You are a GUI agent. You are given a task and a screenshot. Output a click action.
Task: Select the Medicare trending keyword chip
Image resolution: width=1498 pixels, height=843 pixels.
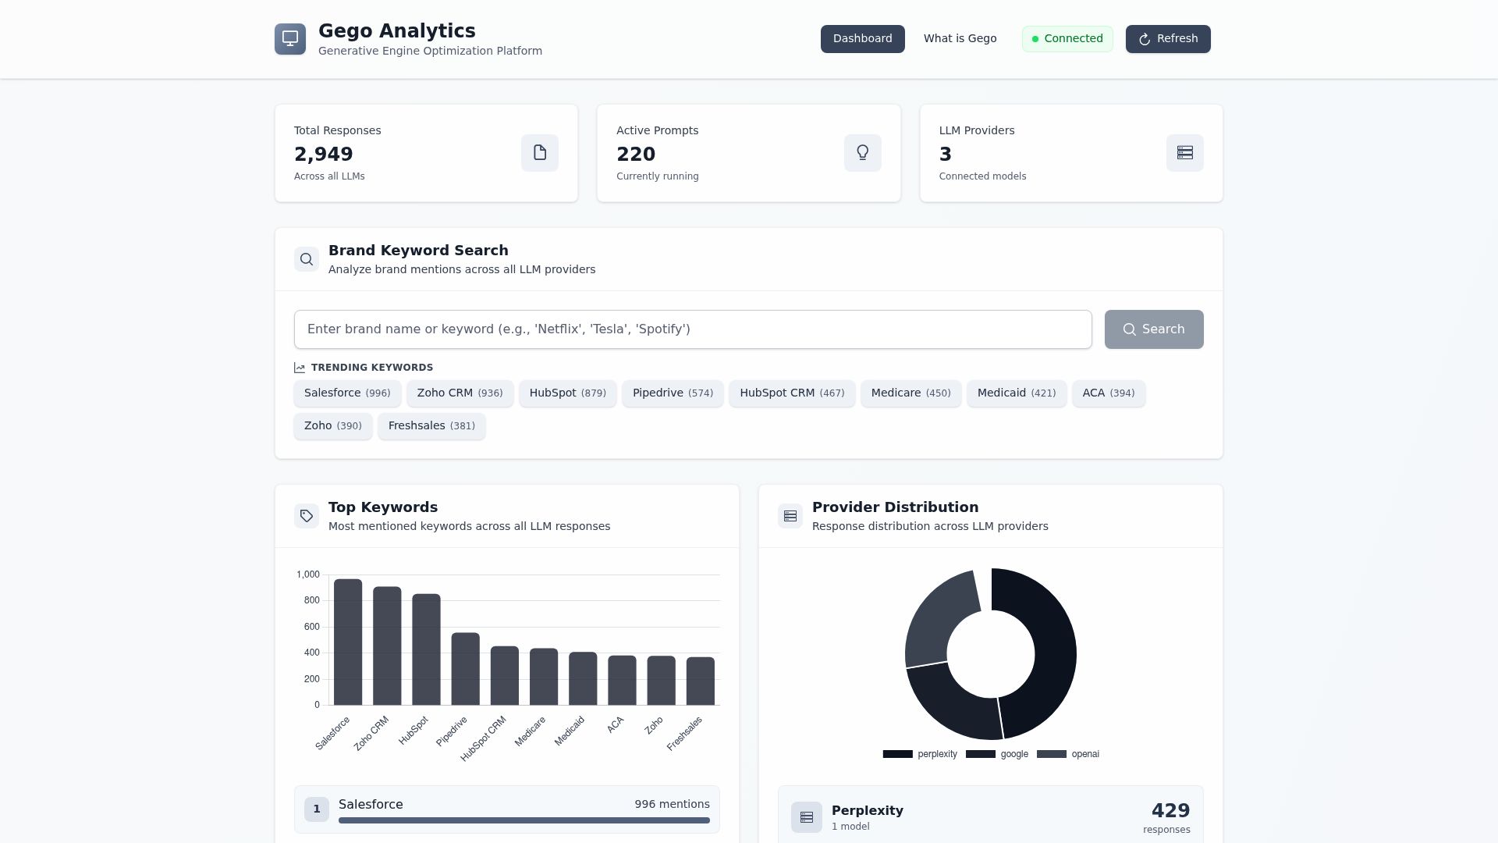click(911, 393)
